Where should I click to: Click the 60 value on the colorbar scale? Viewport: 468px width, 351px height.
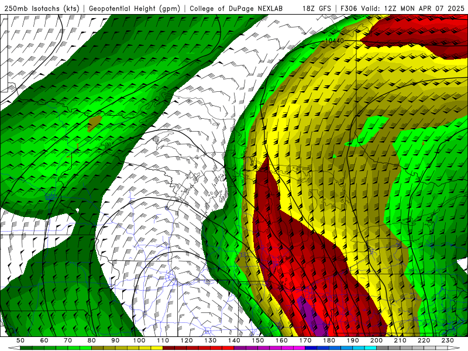point(44,340)
